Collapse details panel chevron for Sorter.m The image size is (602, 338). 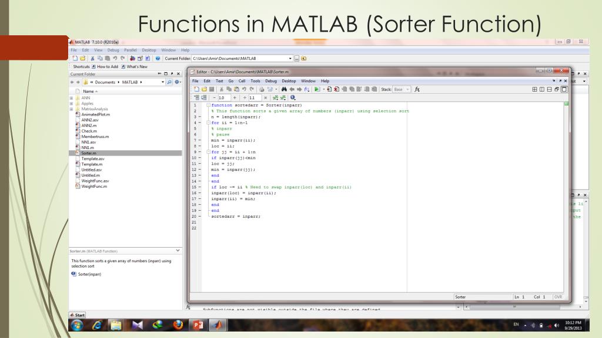(x=178, y=251)
